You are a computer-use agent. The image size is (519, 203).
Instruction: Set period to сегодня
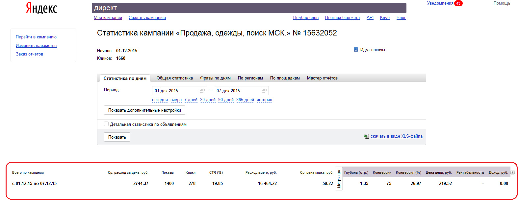coord(160,100)
